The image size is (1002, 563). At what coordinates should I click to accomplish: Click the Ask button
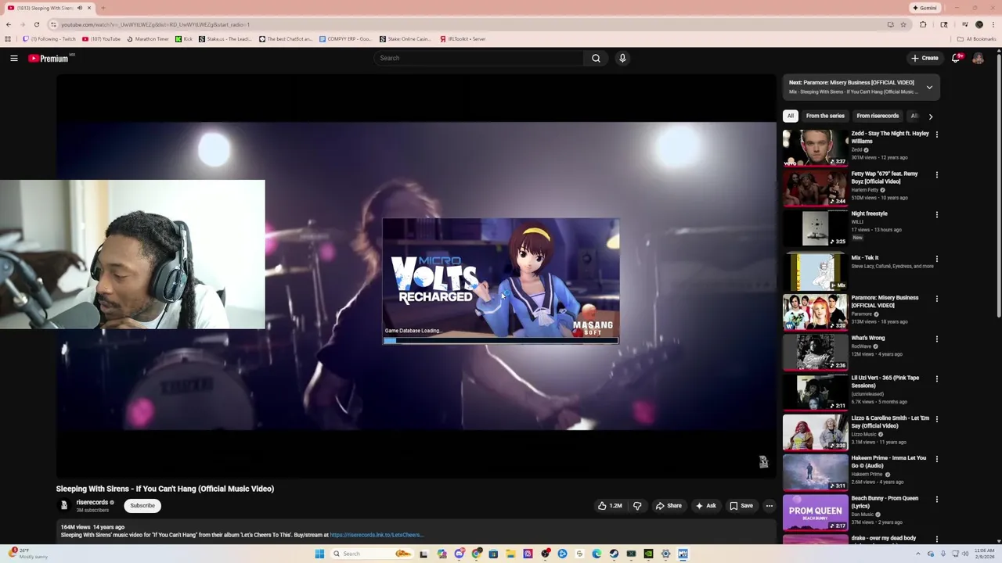click(705, 506)
